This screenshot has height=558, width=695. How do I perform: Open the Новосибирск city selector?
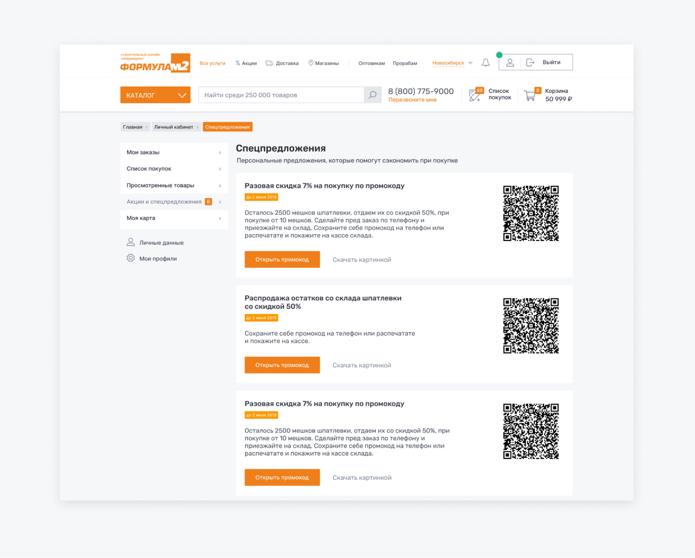coord(452,63)
